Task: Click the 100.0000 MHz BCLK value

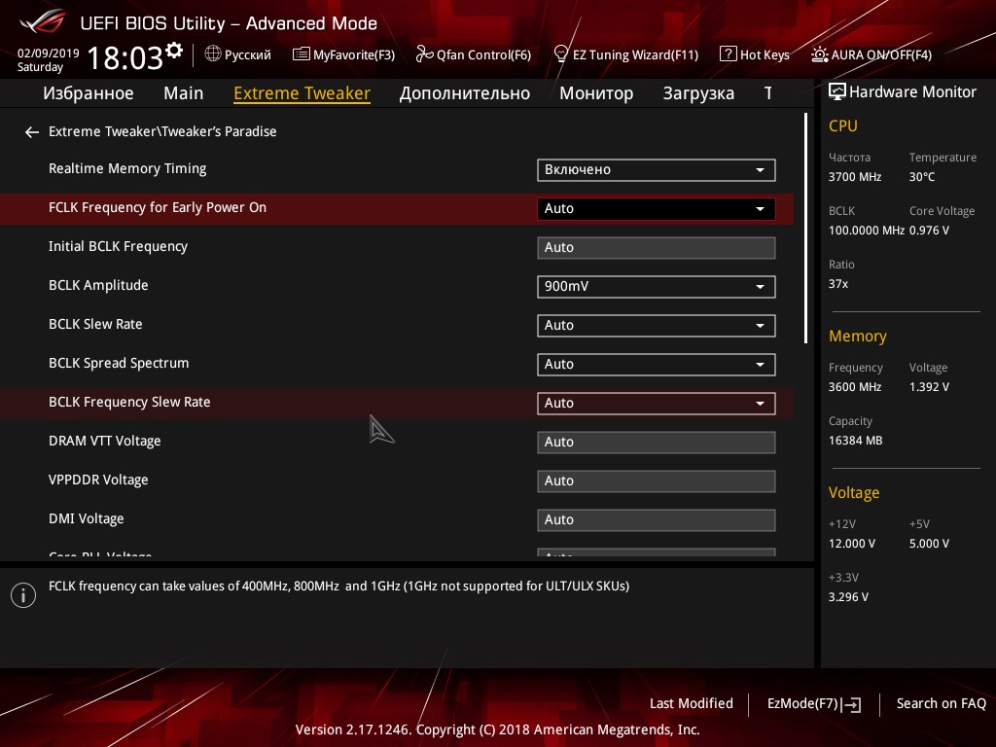Action: pyautogui.click(x=867, y=231)
